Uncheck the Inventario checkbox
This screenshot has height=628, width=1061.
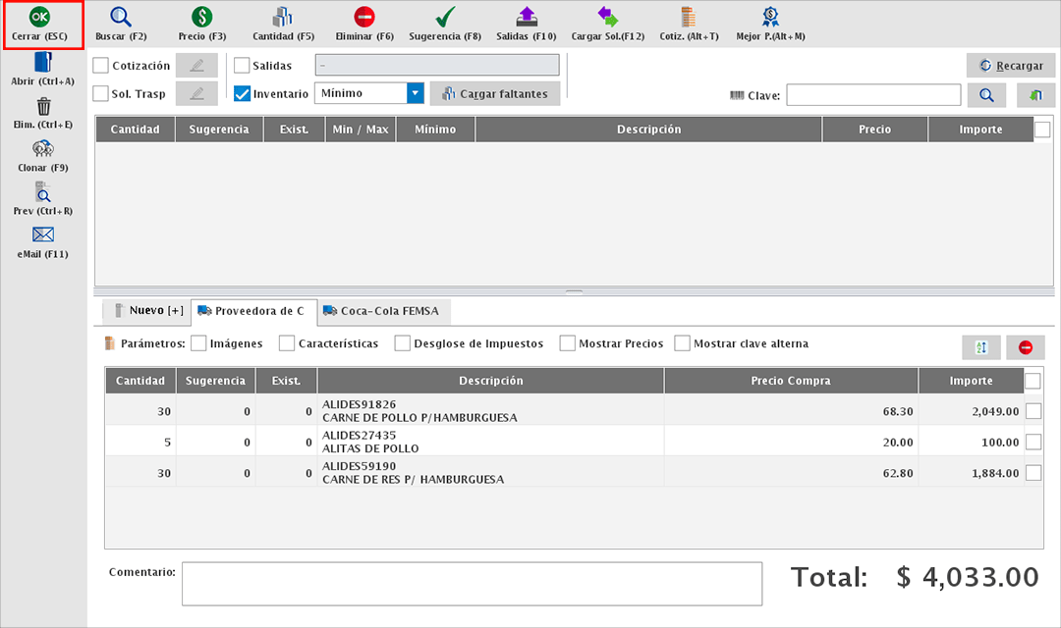[243, 94]
